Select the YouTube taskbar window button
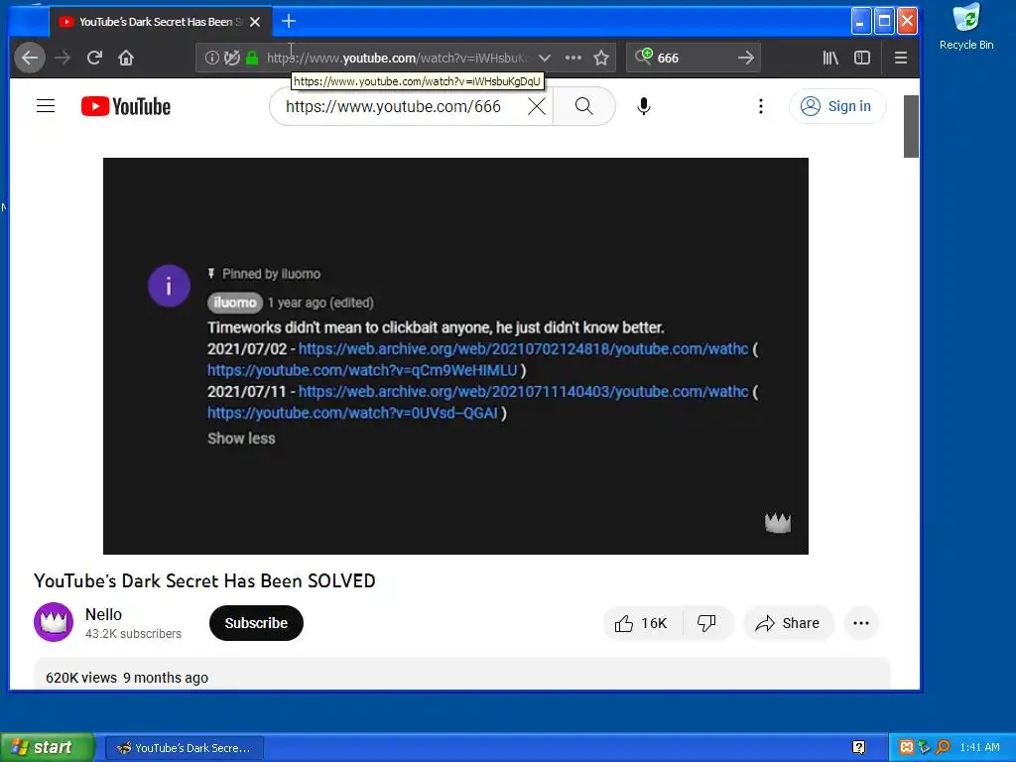 tap(184, 748)
